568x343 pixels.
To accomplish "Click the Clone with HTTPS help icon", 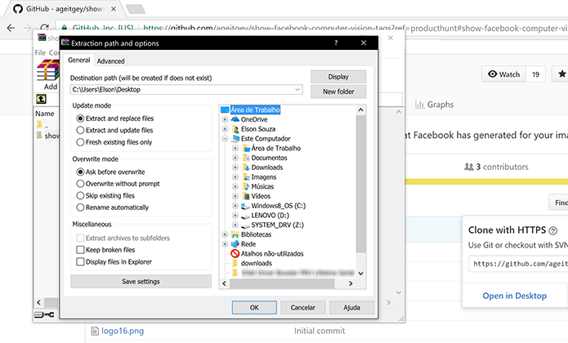I will (552, 230).
